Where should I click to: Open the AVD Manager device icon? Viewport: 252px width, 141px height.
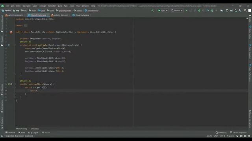(235, 11)
